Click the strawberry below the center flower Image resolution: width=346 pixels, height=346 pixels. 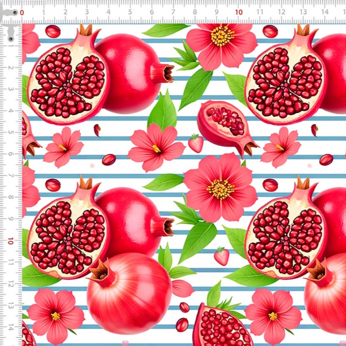click(221, 256)
